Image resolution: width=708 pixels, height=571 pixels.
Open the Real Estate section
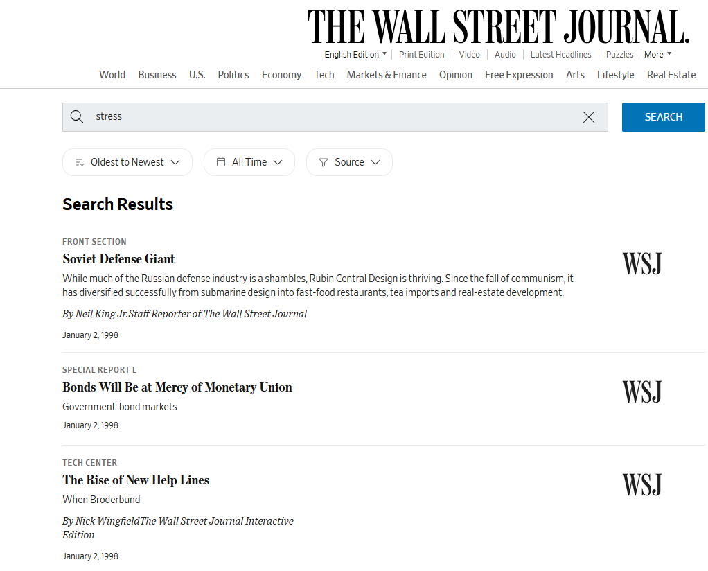click(671, 75)
